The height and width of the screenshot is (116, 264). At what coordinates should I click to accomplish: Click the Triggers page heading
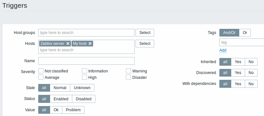[x=15, y=5]
